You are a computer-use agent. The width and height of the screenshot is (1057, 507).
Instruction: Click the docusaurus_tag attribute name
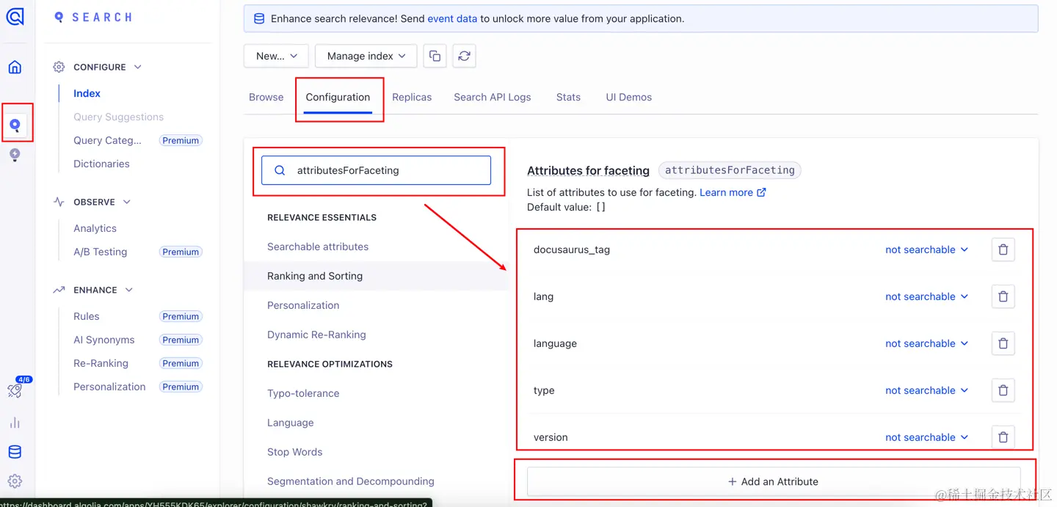pyautogui.click(x=572, y=249)
